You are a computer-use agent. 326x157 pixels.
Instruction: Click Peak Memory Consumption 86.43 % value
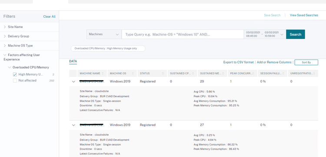click(234, 149)
